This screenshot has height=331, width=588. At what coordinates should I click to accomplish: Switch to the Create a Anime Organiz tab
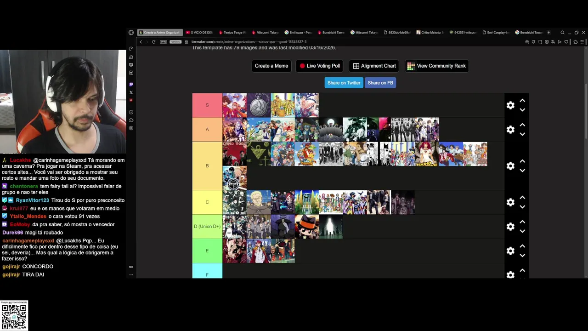click(x=160, y=33)
